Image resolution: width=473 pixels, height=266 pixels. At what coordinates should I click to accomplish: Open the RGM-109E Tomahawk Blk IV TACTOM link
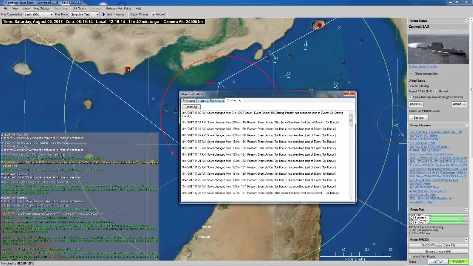click(436, 132)
